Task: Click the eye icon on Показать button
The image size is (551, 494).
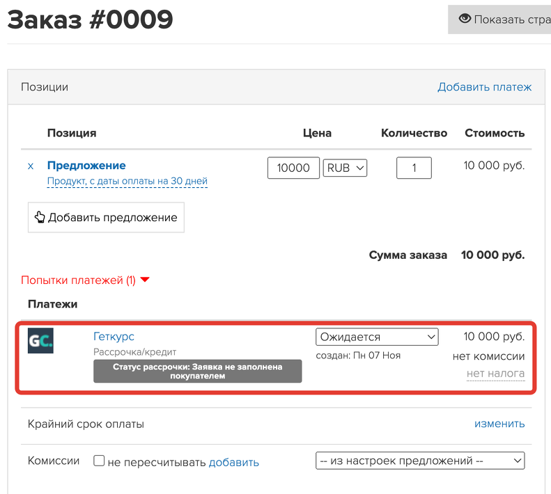Action: coord(465,19)
